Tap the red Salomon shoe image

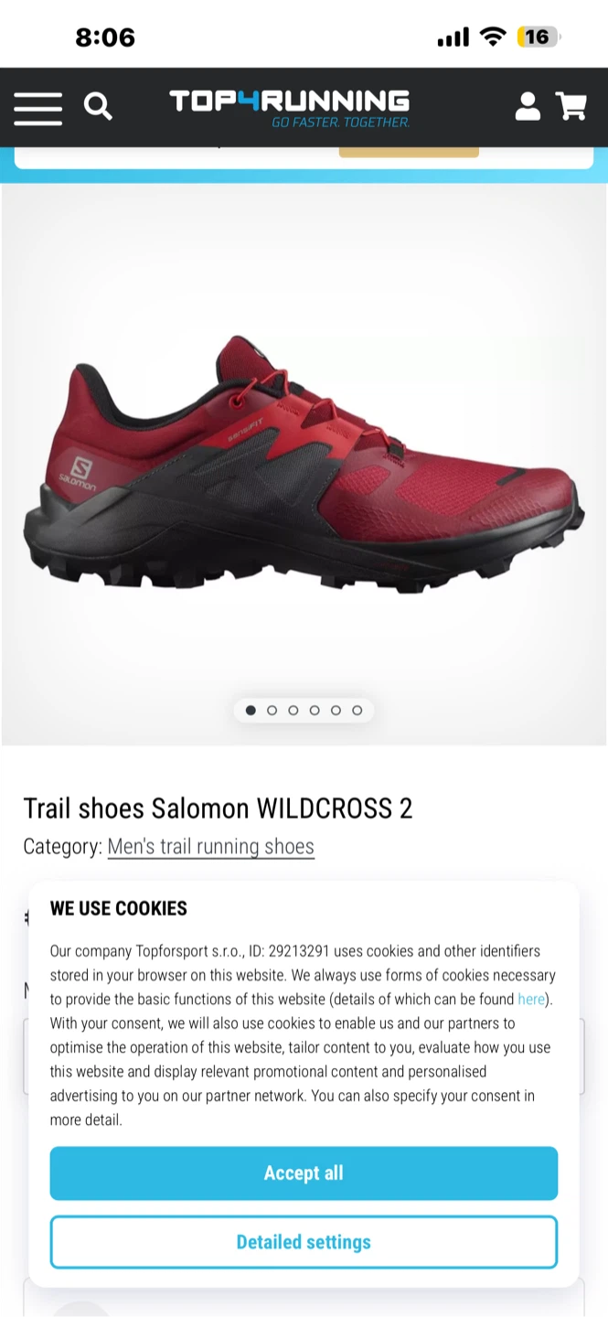point(303,466)
